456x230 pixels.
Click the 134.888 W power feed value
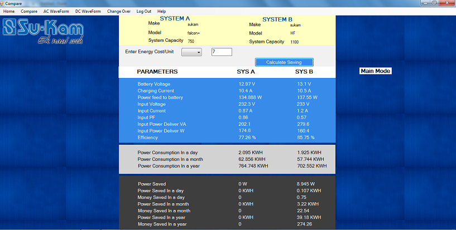point(250,97)
